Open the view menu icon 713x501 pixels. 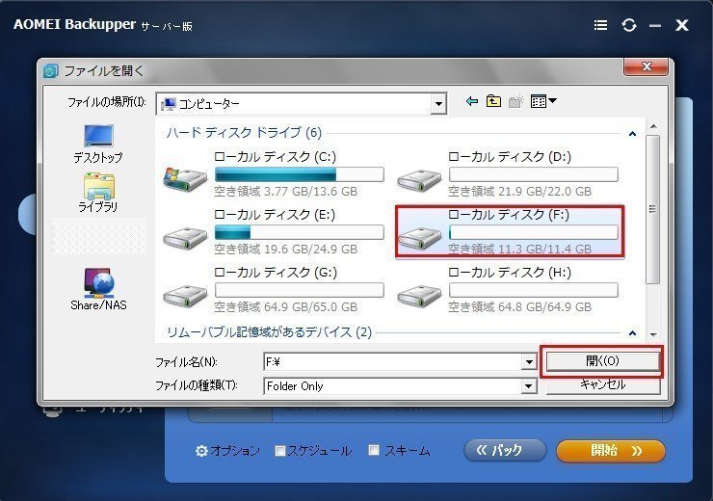[543, 101]
